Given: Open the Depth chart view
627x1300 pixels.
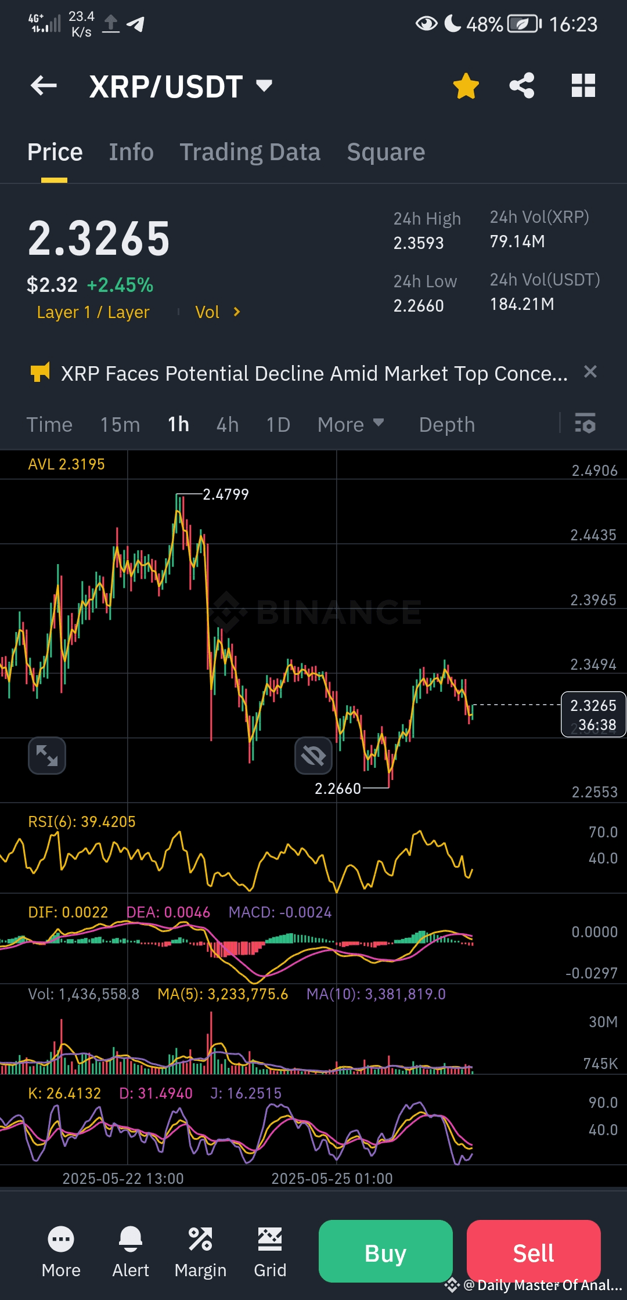Looking at the screenshot, I should click(x=447, y=425).
